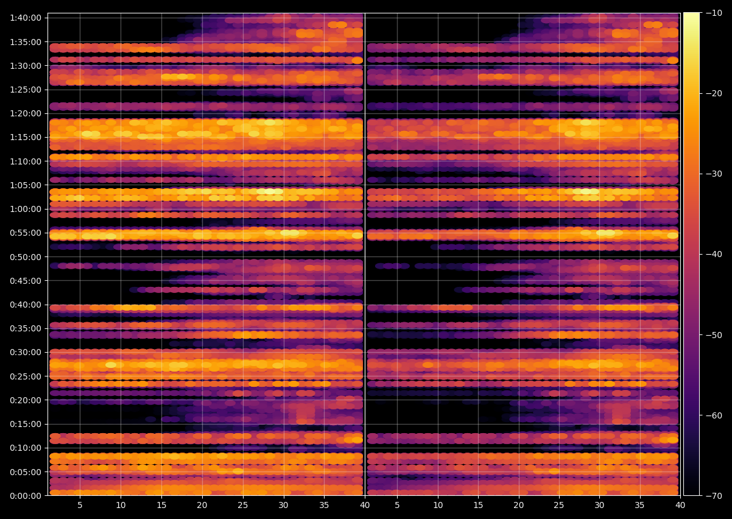
Task: Click the −10 colorbar tick label
Action: pyautogui.click(x=714, y=13)
